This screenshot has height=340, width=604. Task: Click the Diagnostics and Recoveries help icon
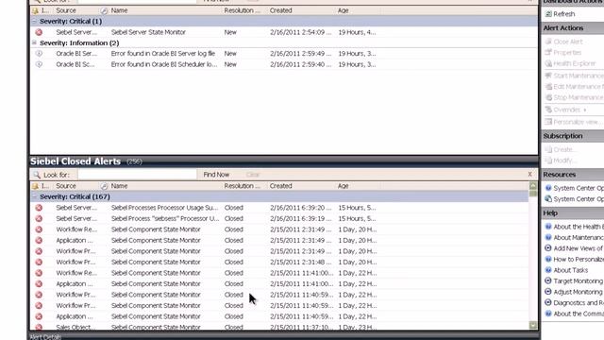[548, 302]
